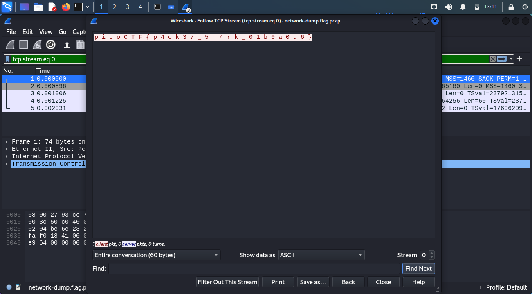Launch Firefox from the top panel
532x294 pixels.
[x=66, y=7]
